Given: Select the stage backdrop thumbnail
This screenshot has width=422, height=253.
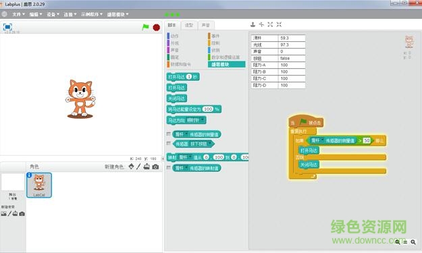Looking at the screenshot, I should (x=12, y=181).
